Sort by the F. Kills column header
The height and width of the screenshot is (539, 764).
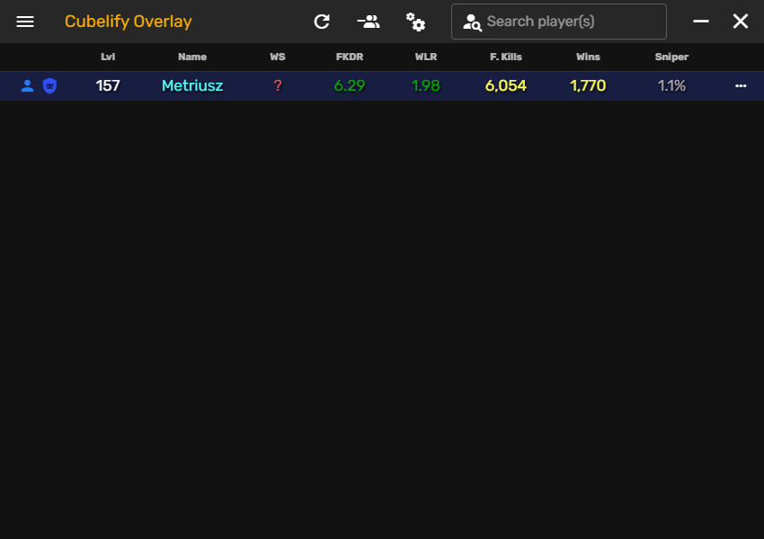tap(506, 57)
